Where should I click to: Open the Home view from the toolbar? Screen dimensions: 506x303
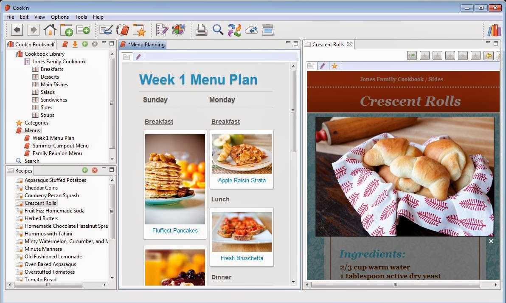(x=50, y=30)
